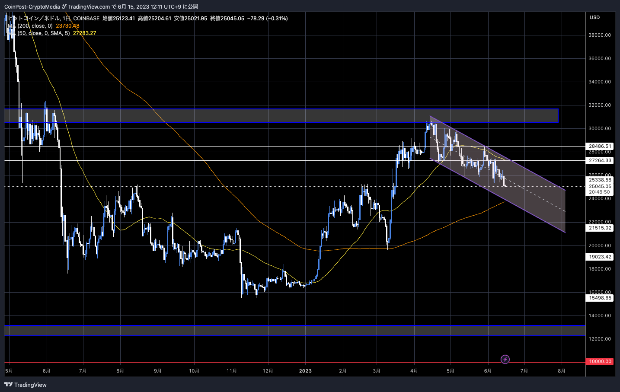620x392 pixels.
Task: Click the 23730.48 MA 200 value
Action: (x=67, y=26)
